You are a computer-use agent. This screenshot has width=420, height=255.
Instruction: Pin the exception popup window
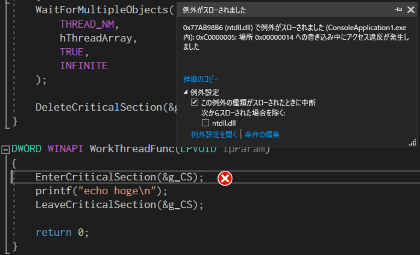[398, 10]
